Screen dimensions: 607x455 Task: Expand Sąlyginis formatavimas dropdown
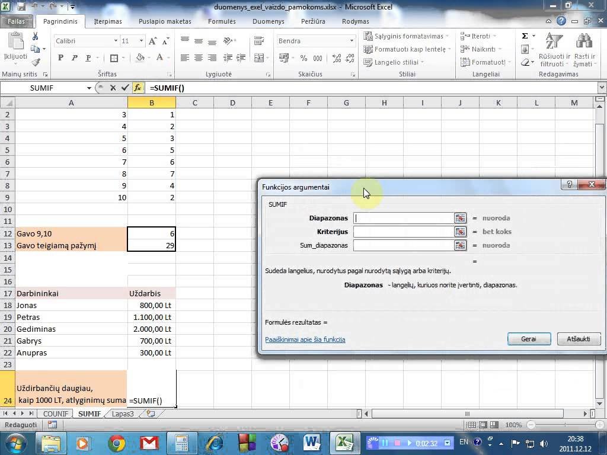(447, 36)
